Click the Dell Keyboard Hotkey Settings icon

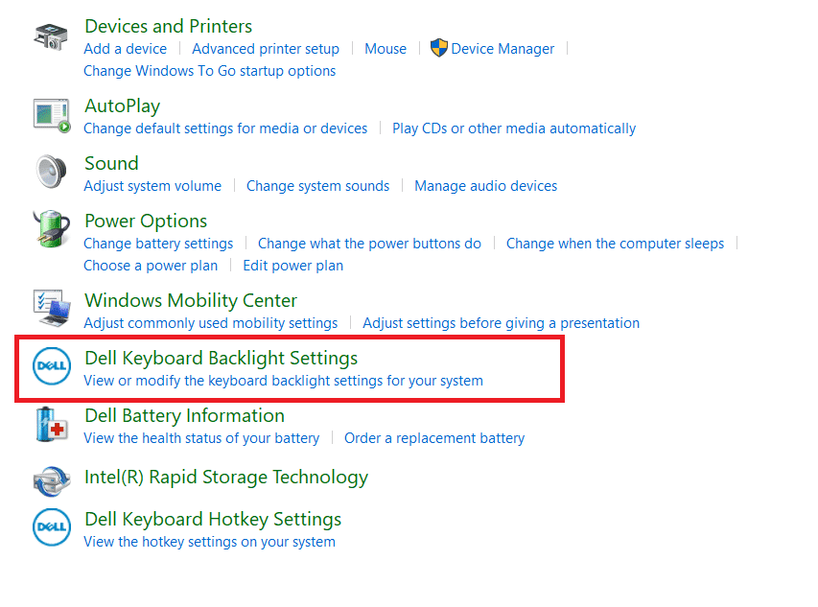tap(51, 528)
